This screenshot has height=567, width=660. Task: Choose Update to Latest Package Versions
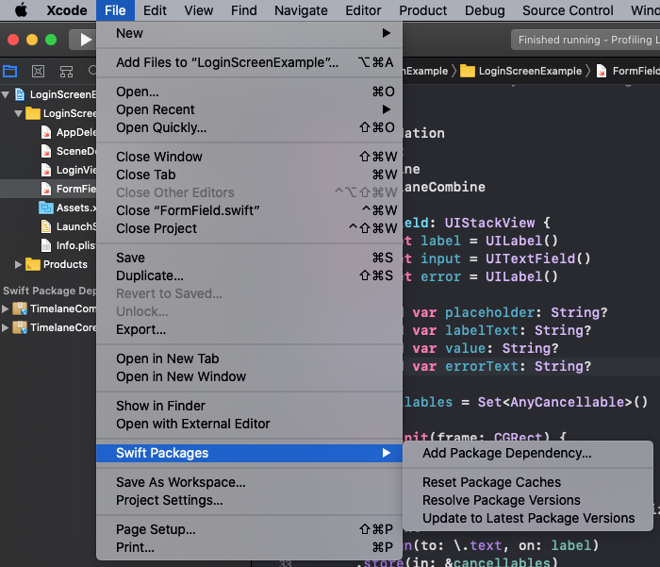coord(528,518)
